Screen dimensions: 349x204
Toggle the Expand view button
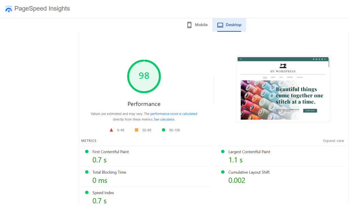point(333,141)
